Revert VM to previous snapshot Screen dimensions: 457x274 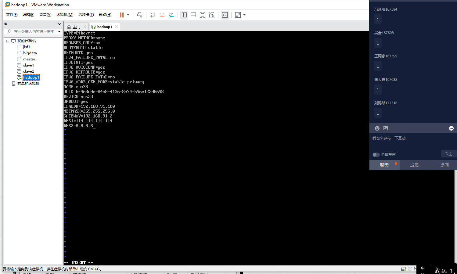pyautogui.click(x=162, y=15)
